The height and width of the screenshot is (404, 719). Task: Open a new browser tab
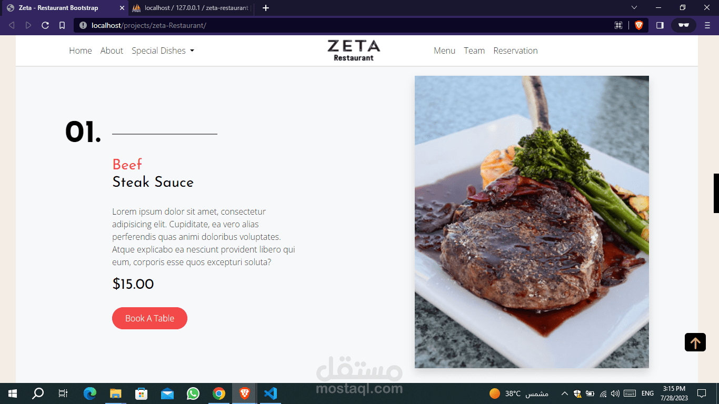(x=266, y=8)
